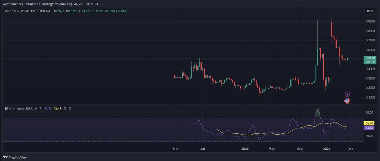Click the purple lightning bolt event icon

pos(347,94)
